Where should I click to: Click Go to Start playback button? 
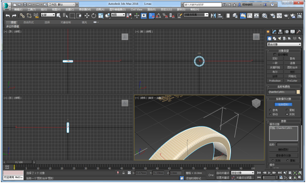click(259, 173)
